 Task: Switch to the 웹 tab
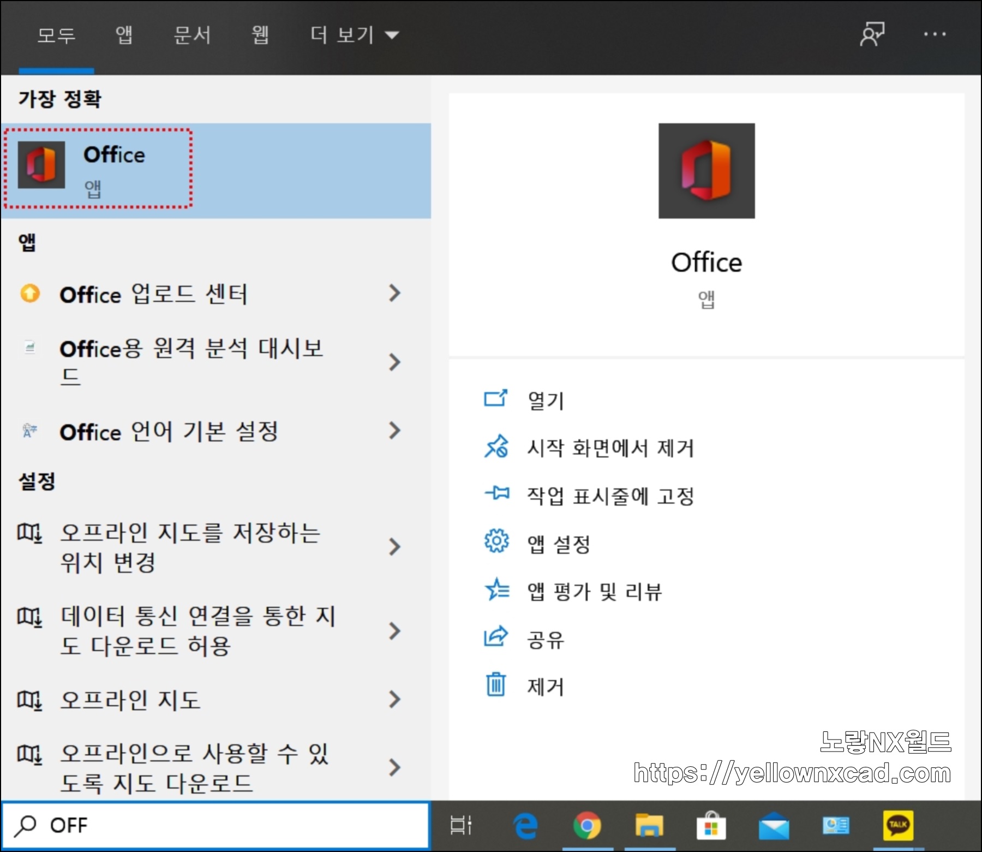(260, 35)
